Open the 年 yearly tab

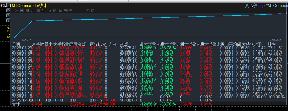tap(44, 11)
